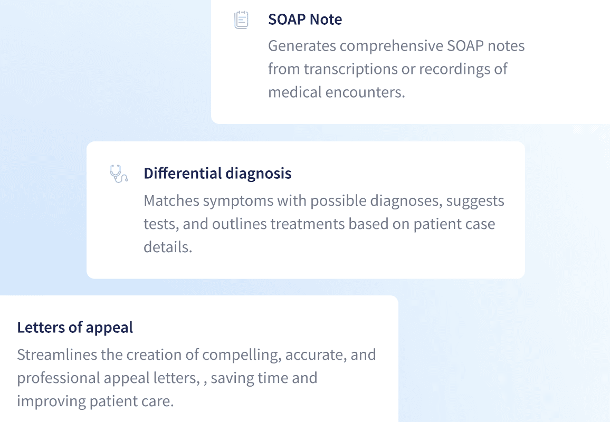Screen dimensions: 610x422
Task: Click the SOAP Note heading
Action: 305,20
